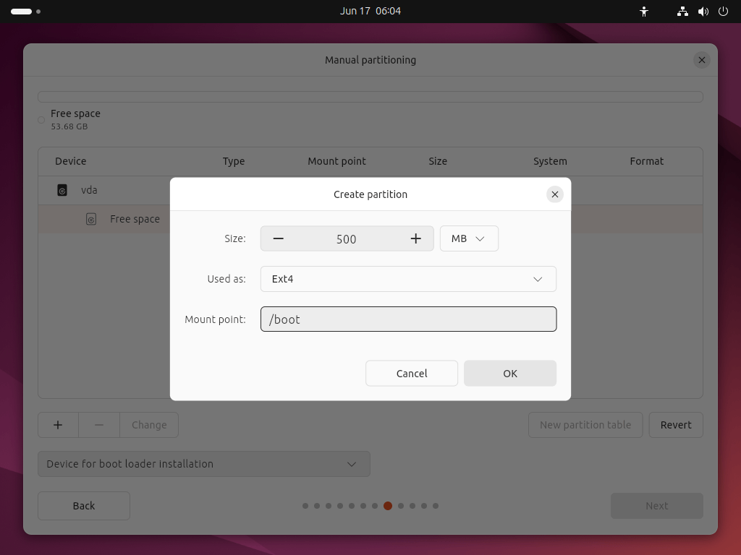Open the accessibility menu icon
The image size is (741, 555).
point(643,12)
